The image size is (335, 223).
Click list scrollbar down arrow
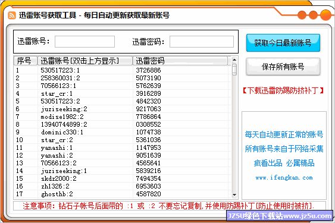tap(234, 194)
